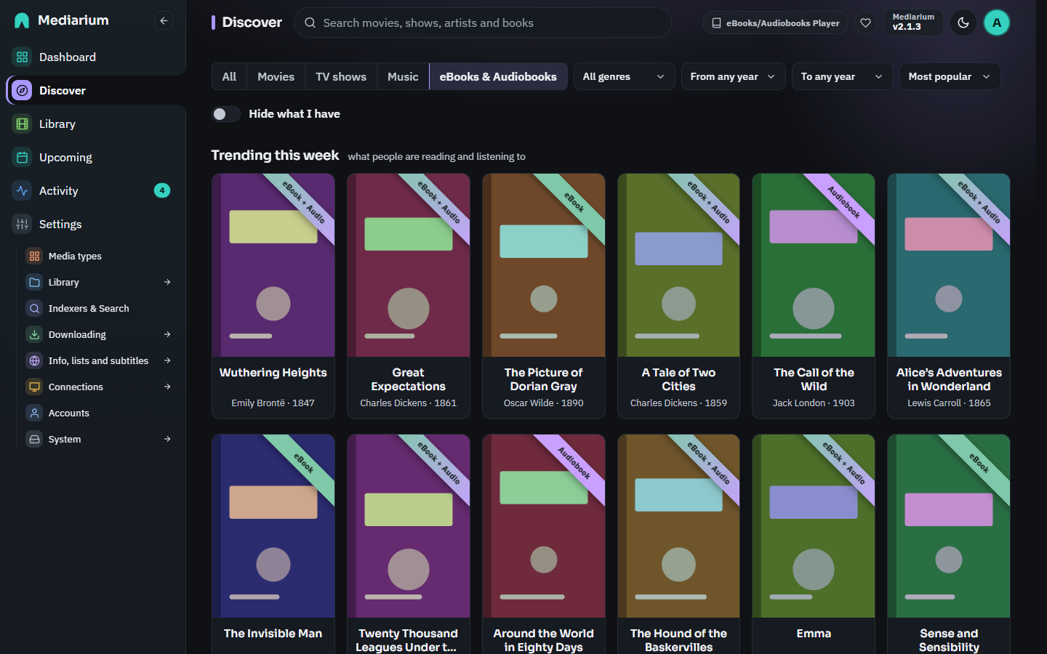Image resolution: width=1047 pixels, height=654 pixels.
Task: Open The Invisible Man book cover
Action: [x=273, y=526]
